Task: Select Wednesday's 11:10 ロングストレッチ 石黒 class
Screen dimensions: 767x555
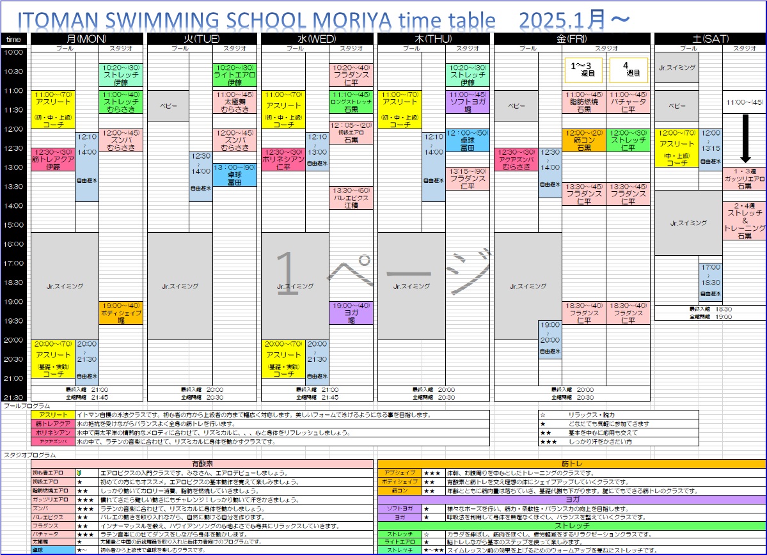Action: pos(351,102)
